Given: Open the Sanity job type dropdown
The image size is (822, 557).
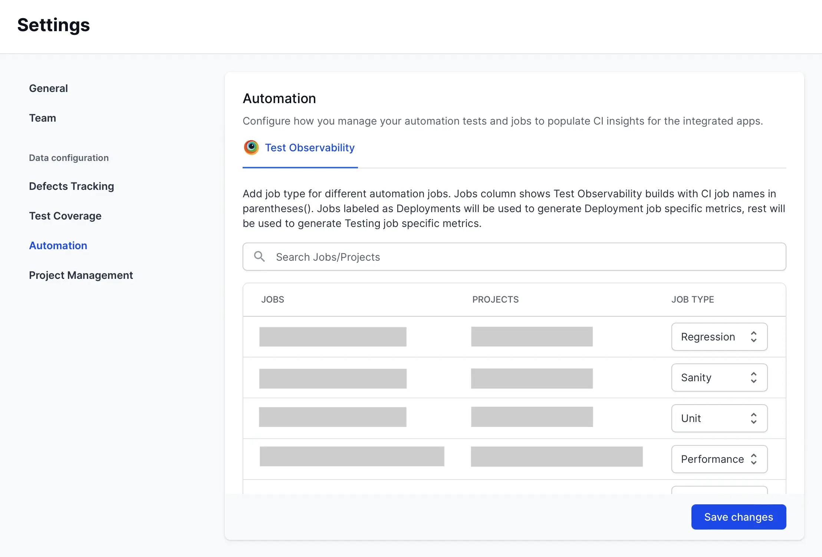Looking at the screenshot, I should point(719,378).
